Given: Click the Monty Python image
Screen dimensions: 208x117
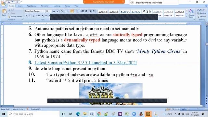Looking at the screenshot, I should point(111,94).
